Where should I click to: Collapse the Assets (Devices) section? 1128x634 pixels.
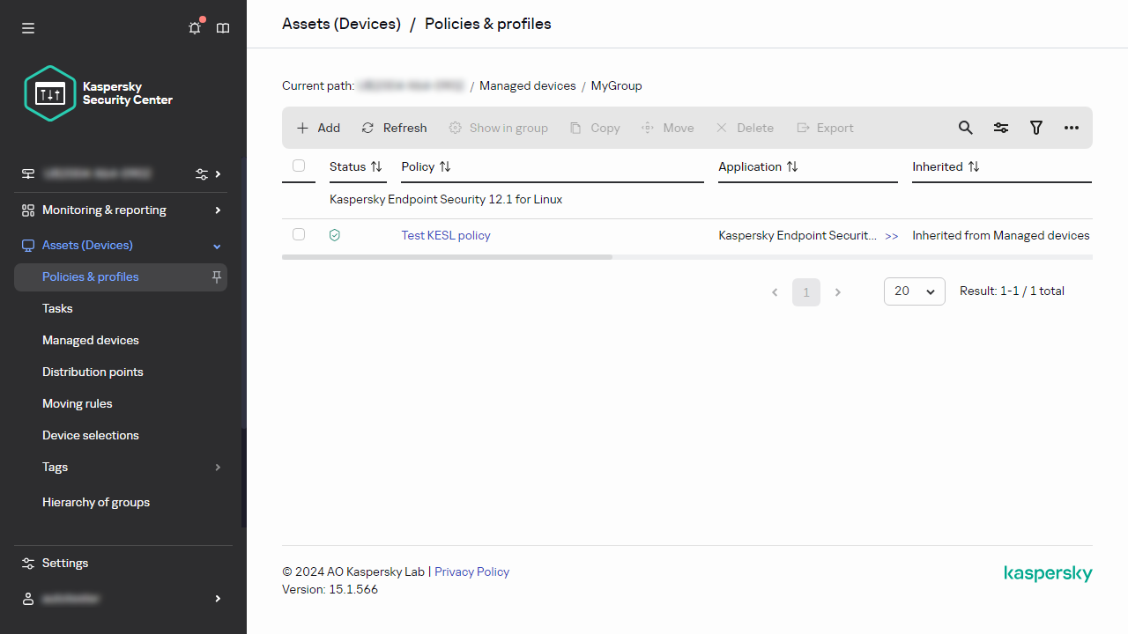click(x=218, y=246)
